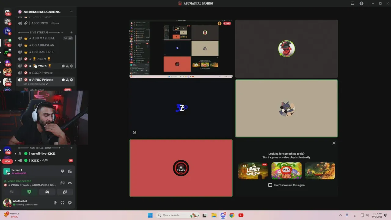Disconnect from the voice channel
This screenshot has height=220, width=391.
tap(70, 183)
